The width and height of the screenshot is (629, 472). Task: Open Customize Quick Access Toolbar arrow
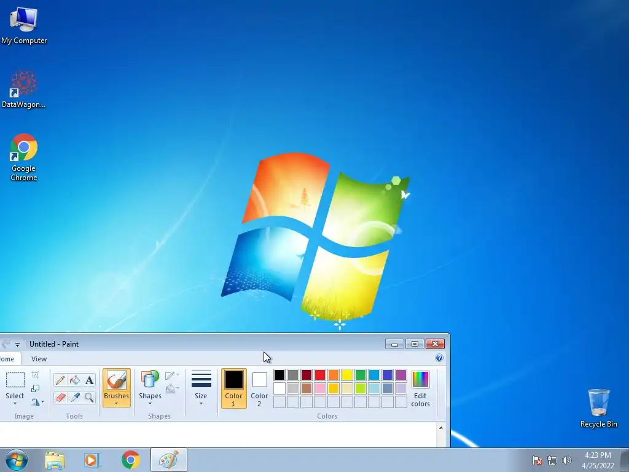pyautogui.click(x=17, y=344)
